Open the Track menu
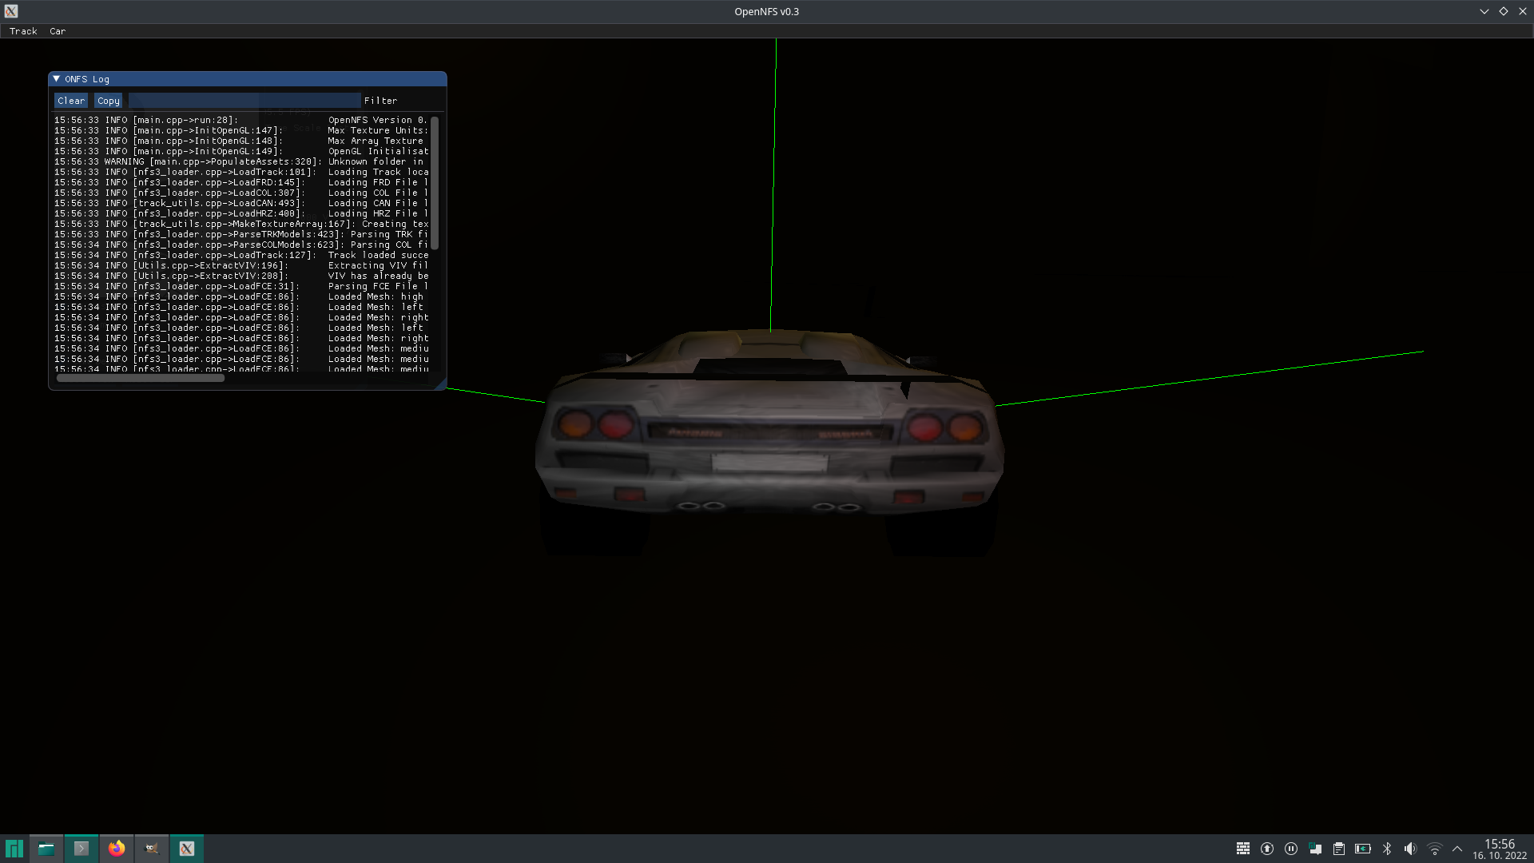Image resolution: width=1534 pixels, height=863 pixels. pyautogui.click(x=23, y=31)
